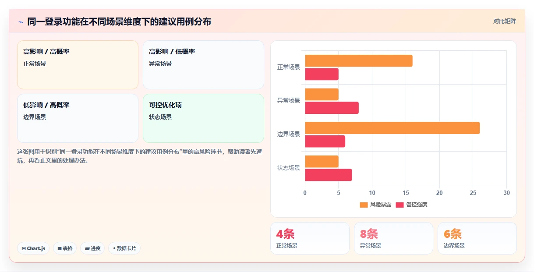Click the 表格 tag chip

pos(65,248)
